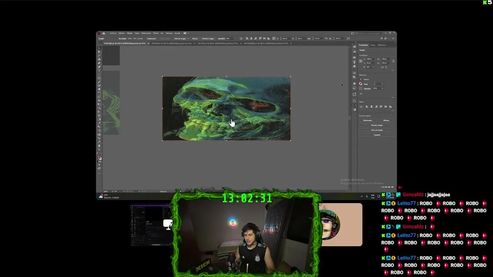The height and width of the screenshot is (277, 493).
Task: Open zoom level dropdown in status bar
Action: tap(112, 191)
